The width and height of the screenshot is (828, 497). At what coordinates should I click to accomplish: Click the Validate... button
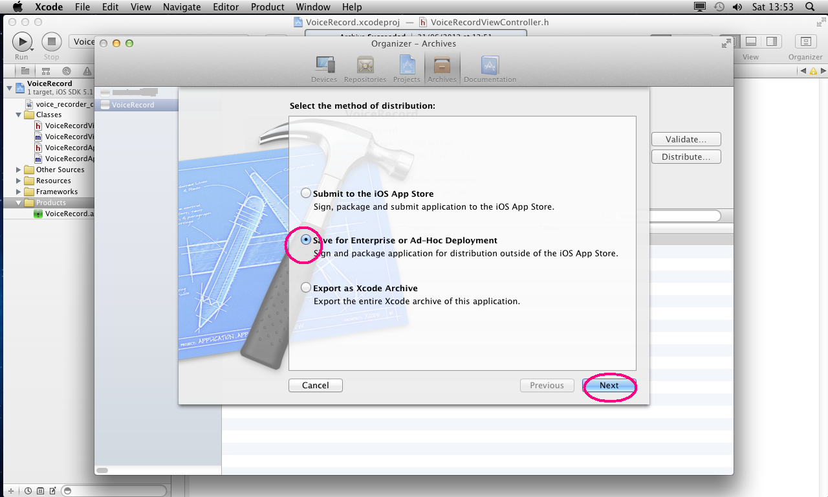686,139
